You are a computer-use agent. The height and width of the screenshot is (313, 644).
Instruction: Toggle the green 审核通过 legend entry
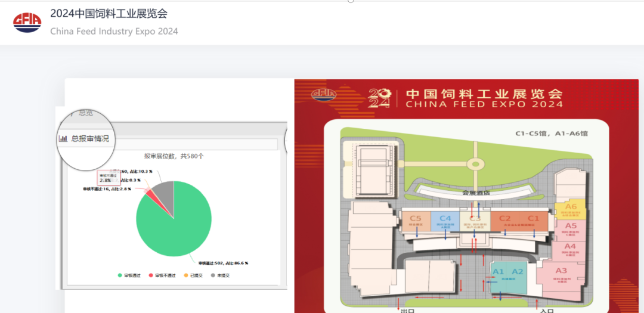[129, 275]
